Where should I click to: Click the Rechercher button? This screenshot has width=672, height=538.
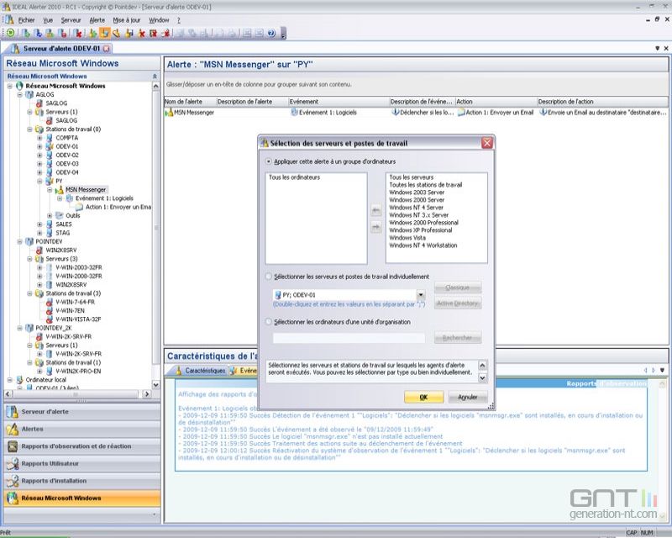pos(458,338)
